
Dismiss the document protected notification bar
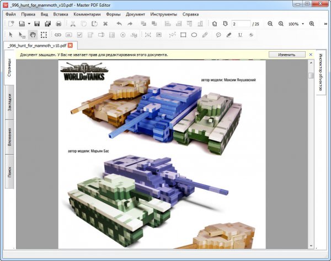[311, 55]
